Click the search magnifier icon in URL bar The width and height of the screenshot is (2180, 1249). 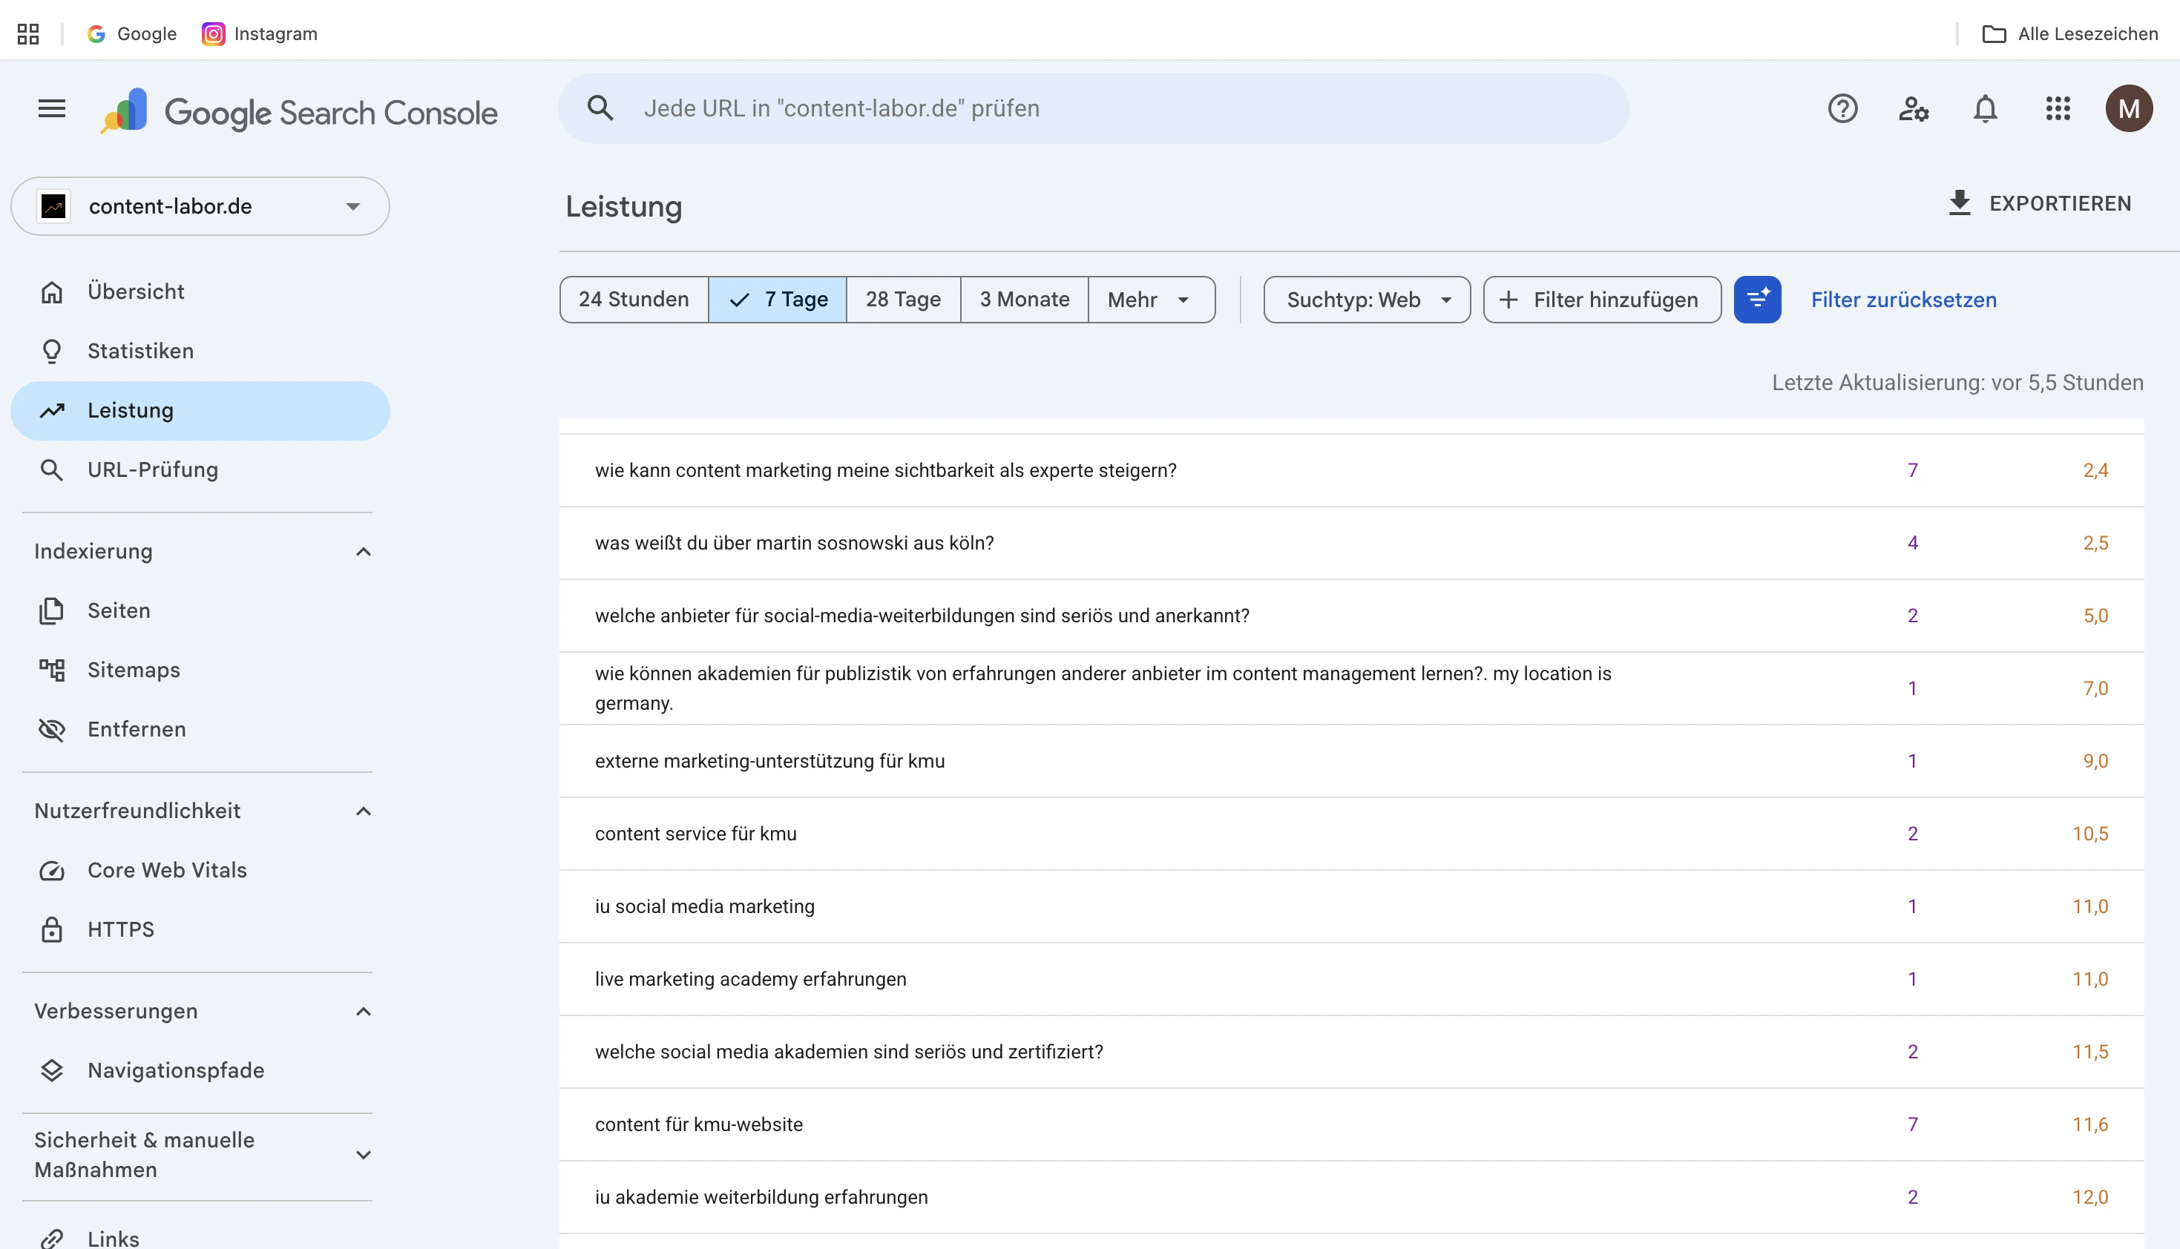(600, 108)
